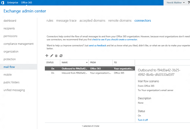Open organization in the left navigation

(11, 52)
